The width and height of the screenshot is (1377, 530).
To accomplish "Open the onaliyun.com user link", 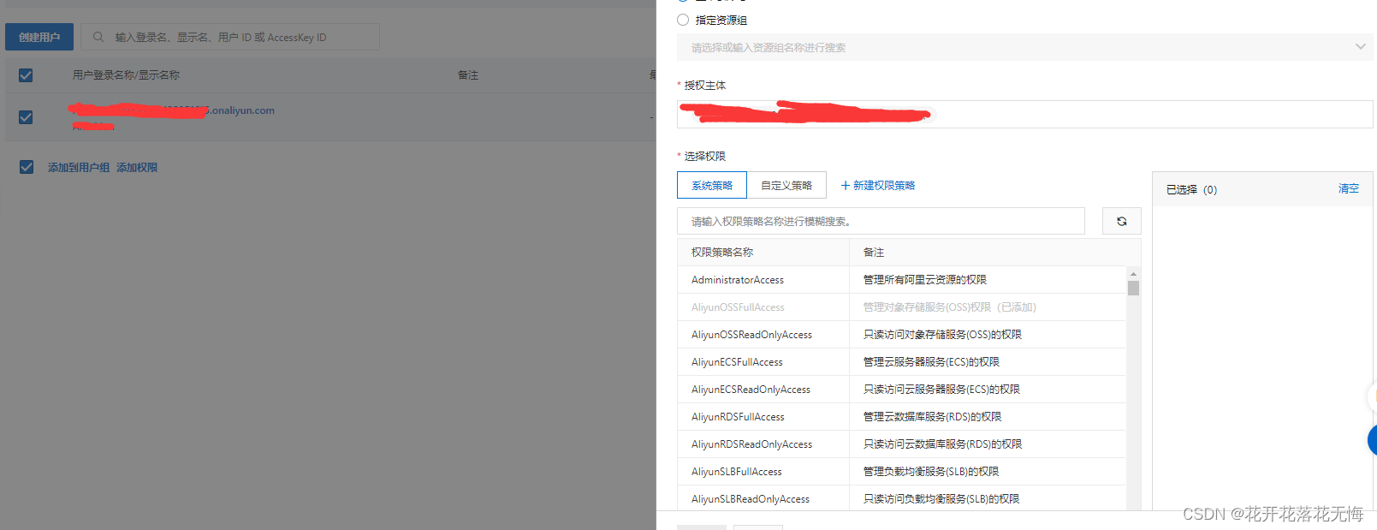I will point(171,110).
